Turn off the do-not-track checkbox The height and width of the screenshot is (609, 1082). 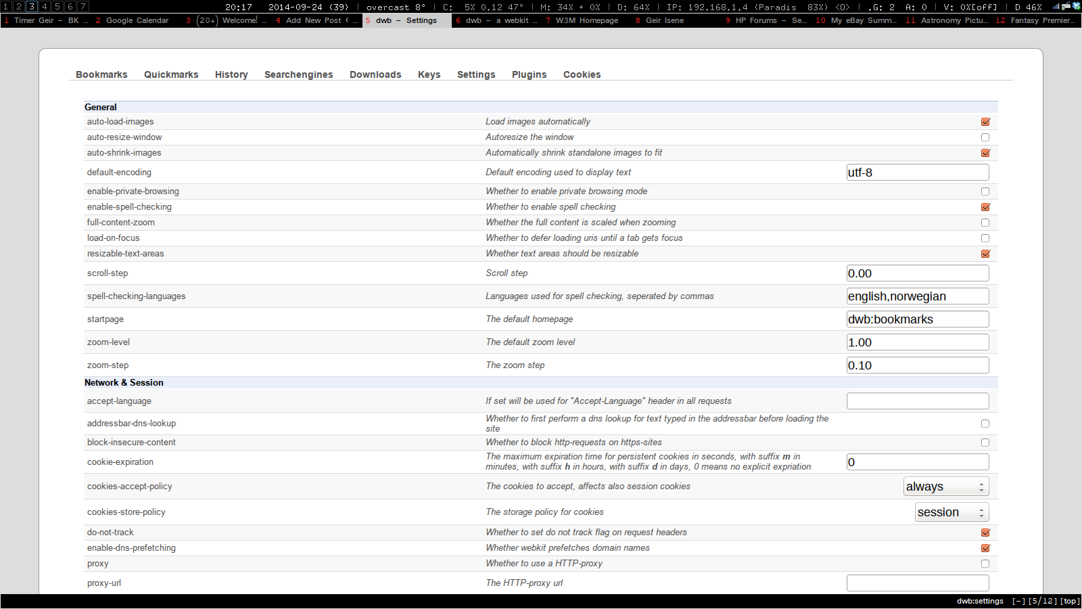pos(985,533)
